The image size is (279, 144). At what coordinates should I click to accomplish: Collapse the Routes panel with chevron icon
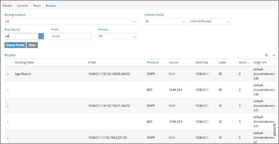coord(274,55)
